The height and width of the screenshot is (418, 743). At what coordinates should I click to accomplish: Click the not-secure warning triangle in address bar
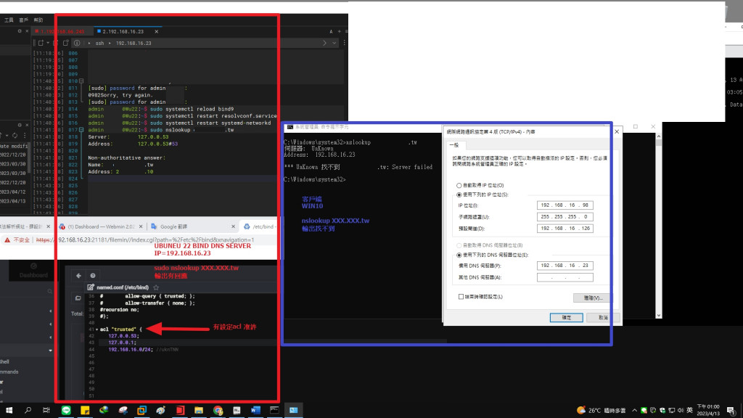pos(7,239)
